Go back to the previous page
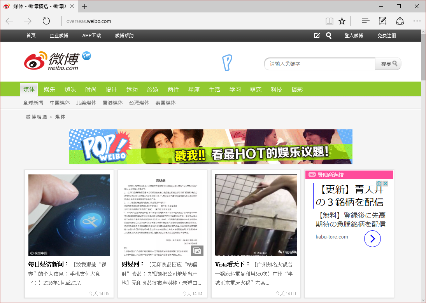 pyautogui.click(x=9, y=21)
